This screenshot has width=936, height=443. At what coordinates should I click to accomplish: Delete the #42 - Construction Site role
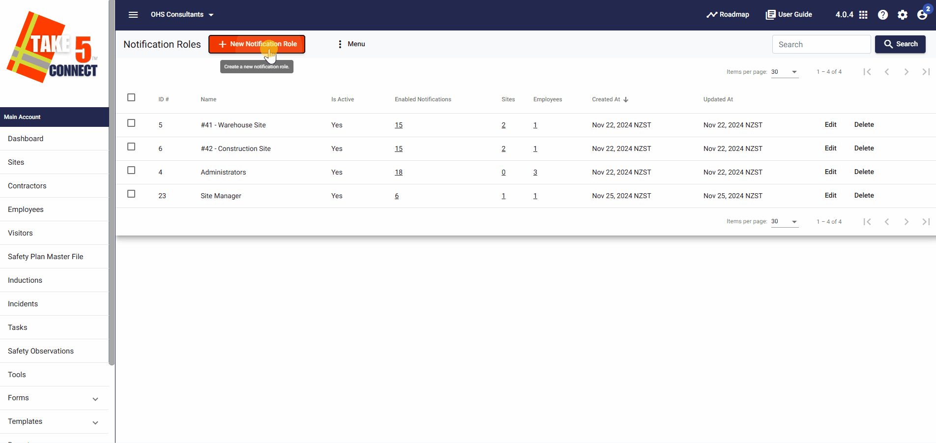[x=864, y=148]
